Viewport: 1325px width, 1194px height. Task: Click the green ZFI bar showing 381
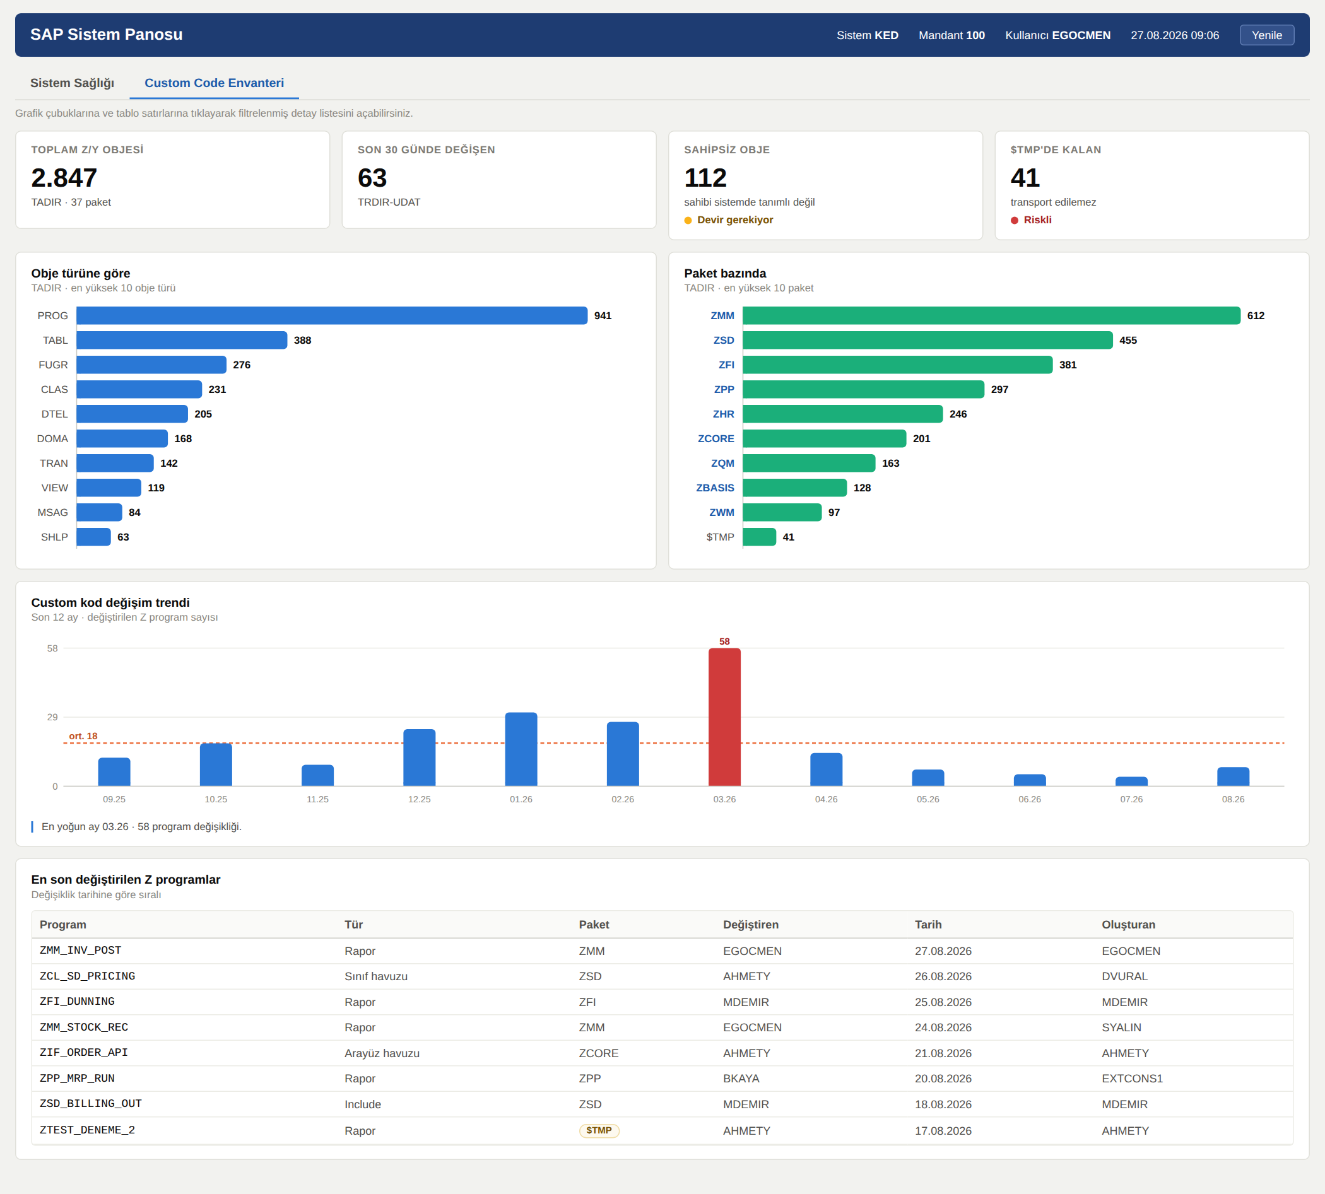tap(897, 365)
